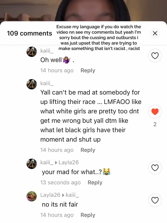Heart the "no its nit fair" comment

pyautogui.click(x=155, y=200)
